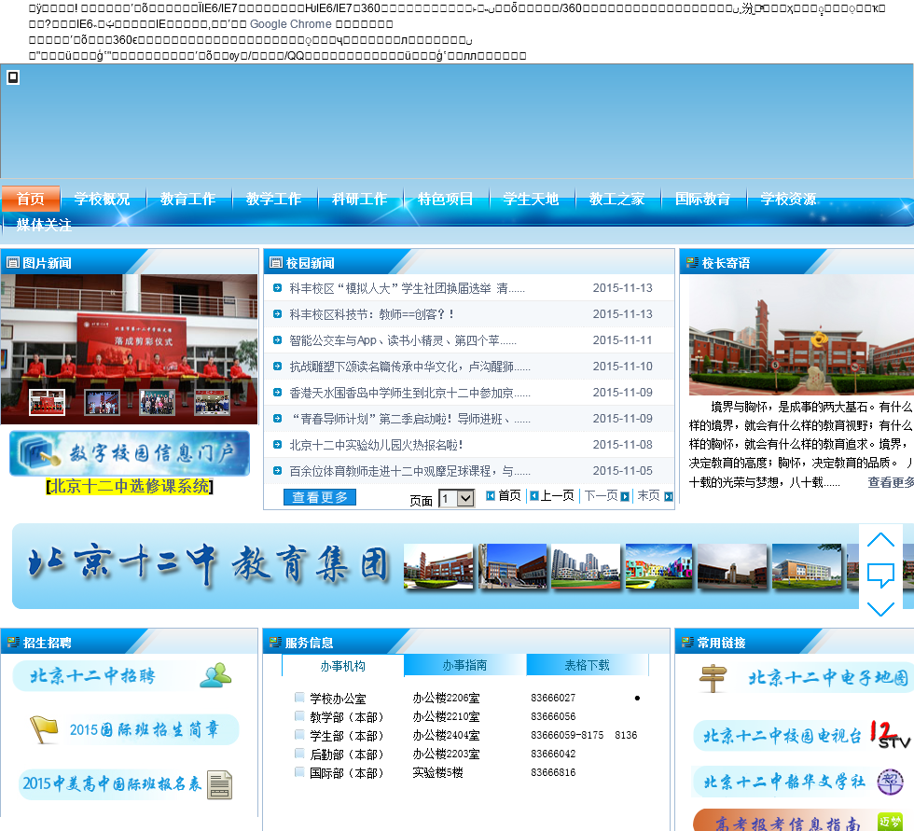The image size is (914, 831).
Task: Switch to the 表格下载 tab
Action: point(588,665)
